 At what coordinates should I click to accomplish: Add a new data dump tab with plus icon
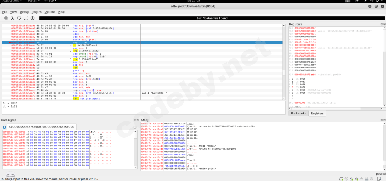4,127
